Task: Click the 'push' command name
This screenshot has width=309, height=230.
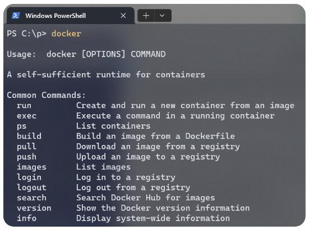Action: click(x=26, y=157)
